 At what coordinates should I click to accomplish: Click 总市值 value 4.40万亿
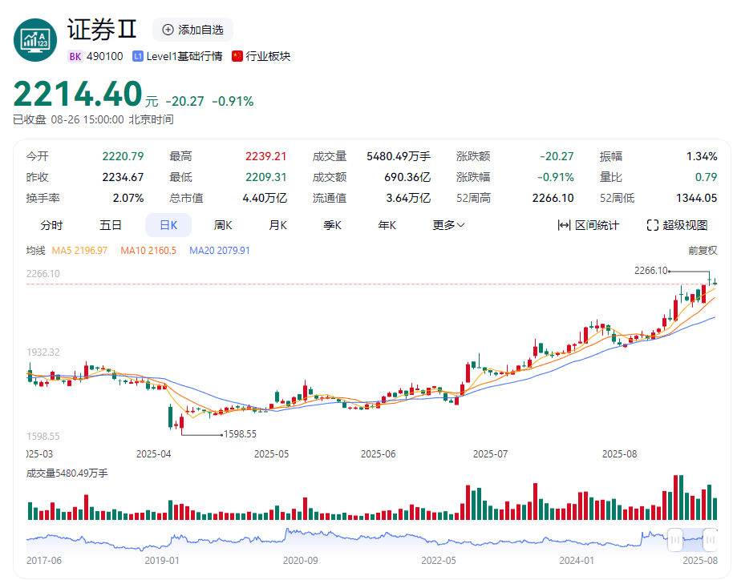point(265,199)
